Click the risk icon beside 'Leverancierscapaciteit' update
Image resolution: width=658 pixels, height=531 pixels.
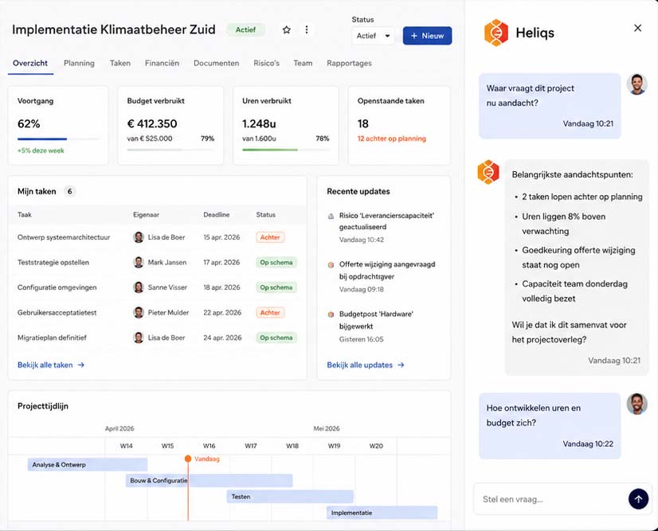coord(331,216)
